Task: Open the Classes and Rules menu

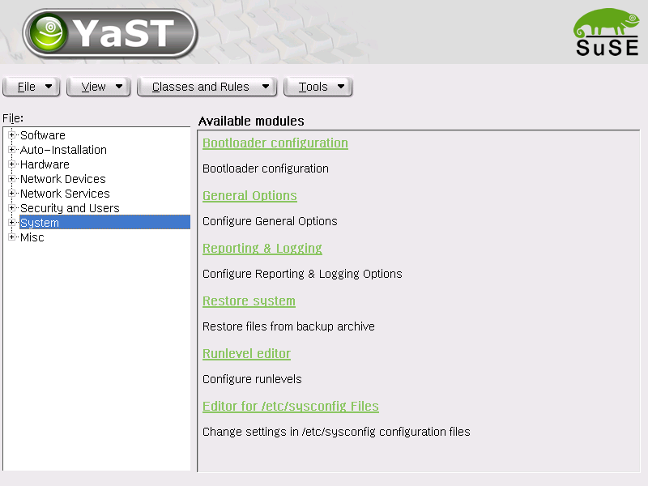Action: [x=207, y=87]
